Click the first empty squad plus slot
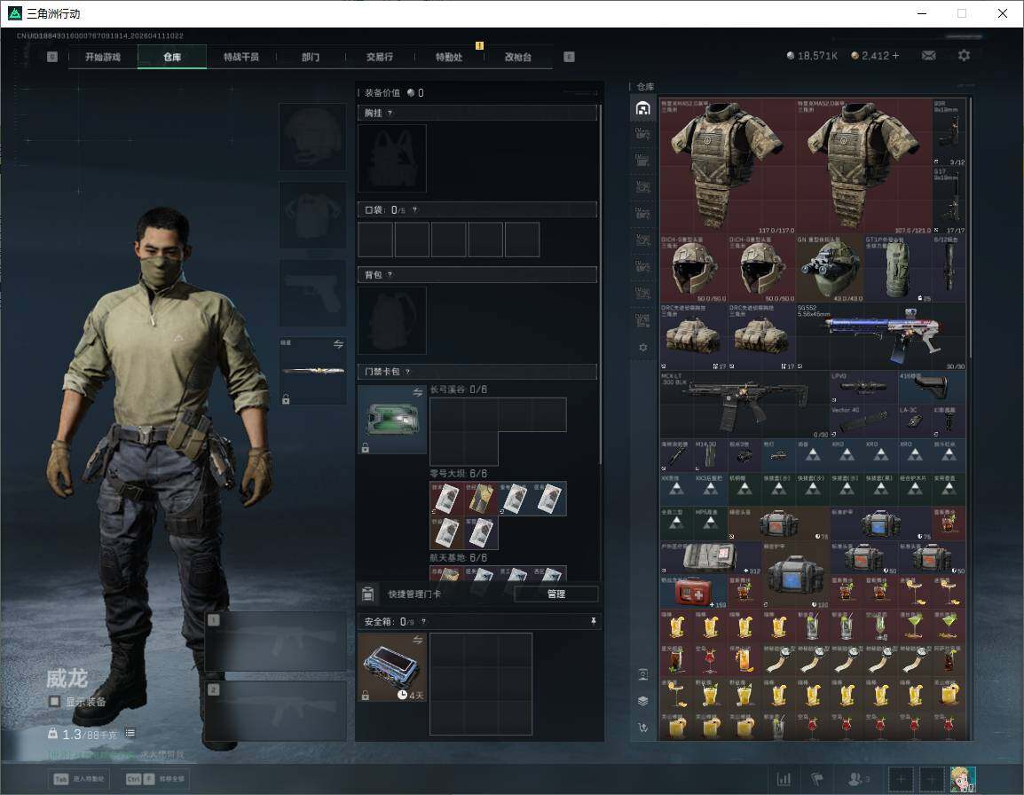The image size is (1024, 795). 902,779
